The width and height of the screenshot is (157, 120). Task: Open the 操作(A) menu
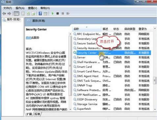[x=20, y=8]
